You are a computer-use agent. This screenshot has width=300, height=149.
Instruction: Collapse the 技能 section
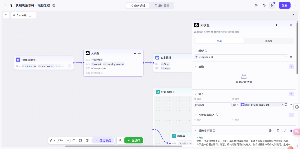(196, 67)
